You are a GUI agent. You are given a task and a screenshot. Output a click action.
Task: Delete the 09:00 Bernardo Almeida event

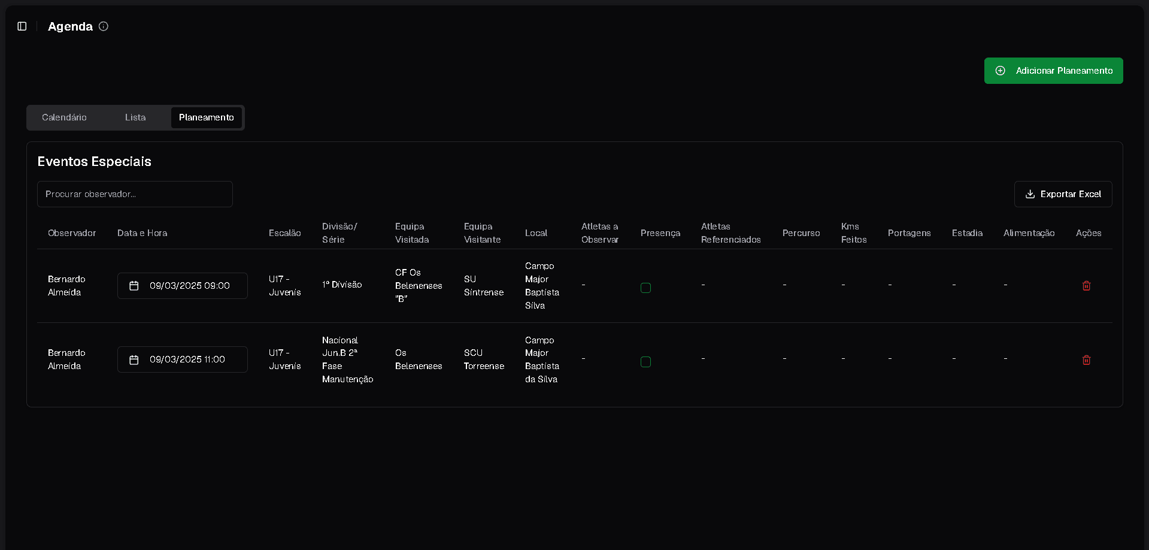(x=1086, y=286)
